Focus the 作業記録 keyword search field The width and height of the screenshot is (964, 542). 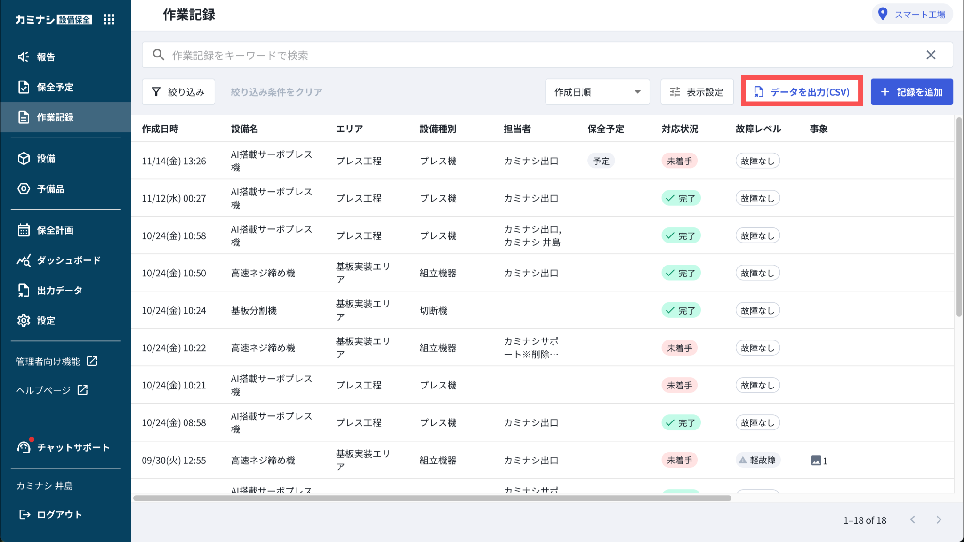(518, 55)
